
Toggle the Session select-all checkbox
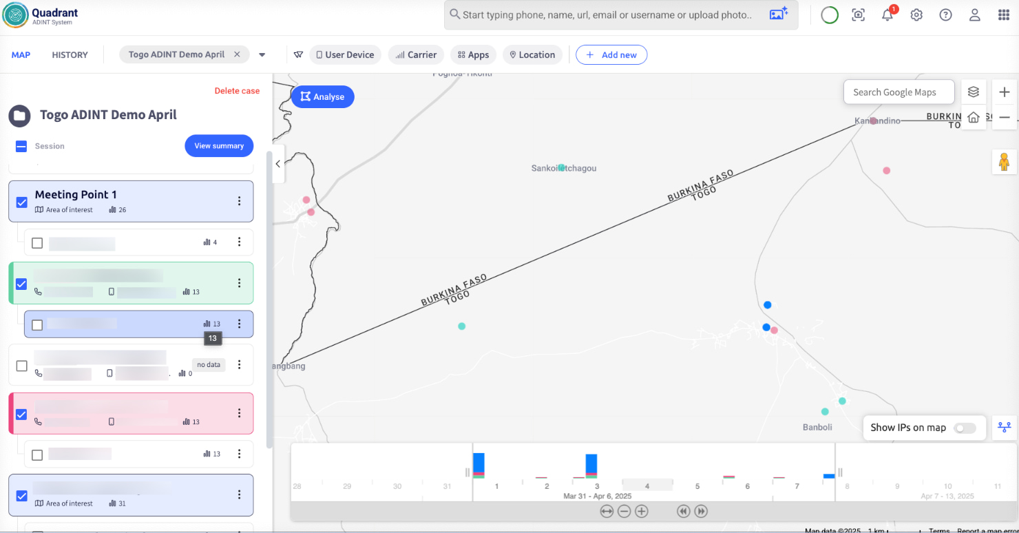tap(21, 146)
